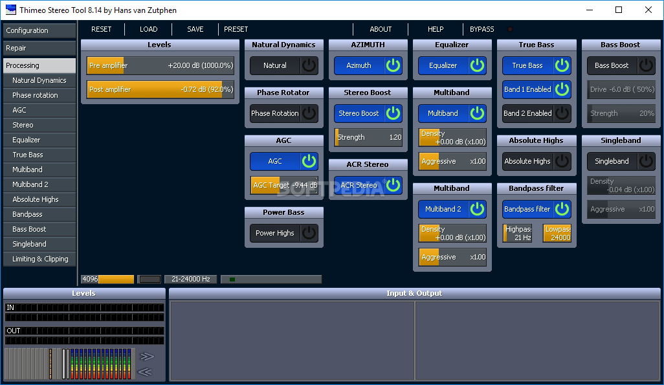Switch off the Equalizer label button

point(443,65)
